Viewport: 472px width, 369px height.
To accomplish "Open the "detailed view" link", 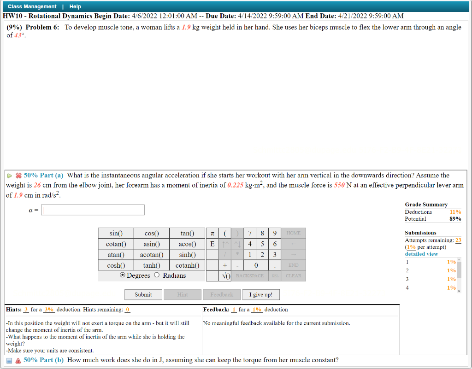I will [421, 253].
